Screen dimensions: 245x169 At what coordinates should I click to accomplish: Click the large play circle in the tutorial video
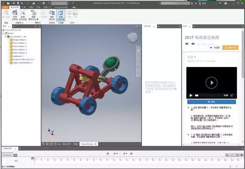pos(212,83)
